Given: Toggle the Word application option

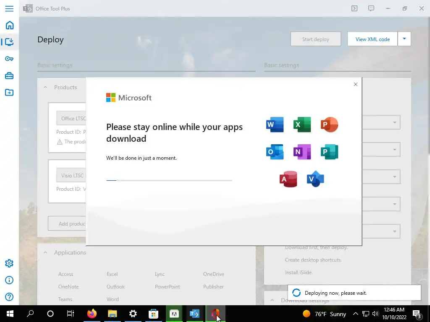Looking at the screenshot, I should 113,299.
